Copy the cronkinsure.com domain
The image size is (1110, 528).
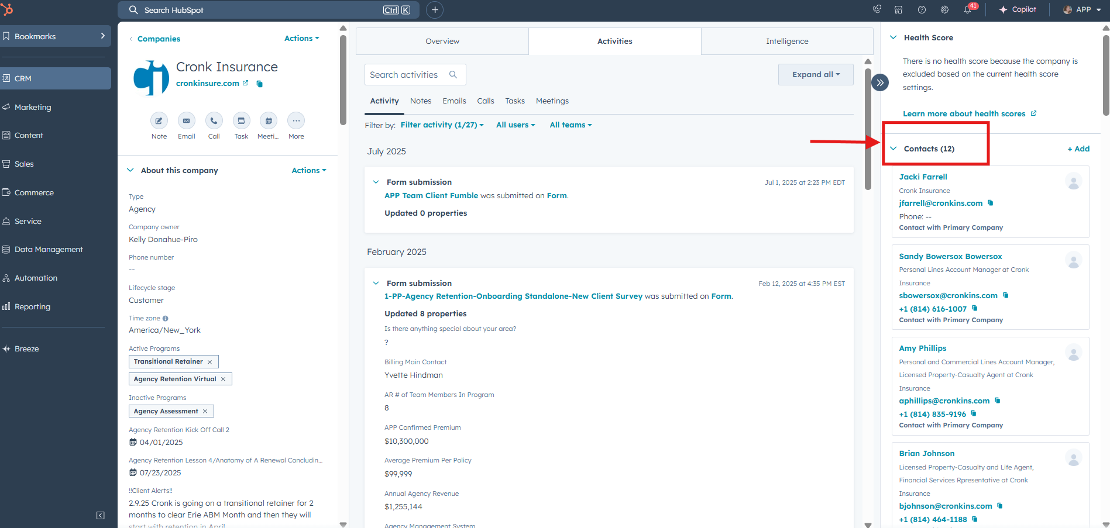coord(260,84)
